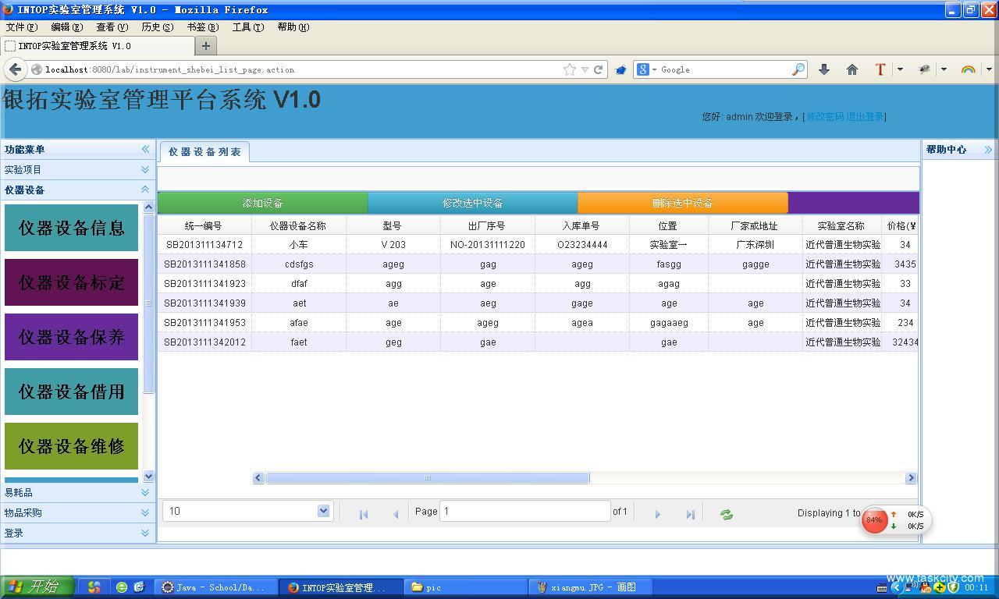Click the Page number input field
Image resolution: width=999 pixels, height=599 pixels.
tap(524, 511)
